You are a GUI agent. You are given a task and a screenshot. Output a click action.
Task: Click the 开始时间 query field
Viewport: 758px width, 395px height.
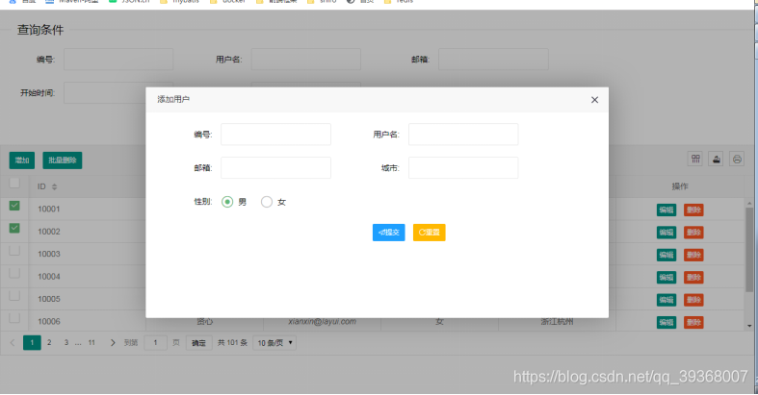105,92
